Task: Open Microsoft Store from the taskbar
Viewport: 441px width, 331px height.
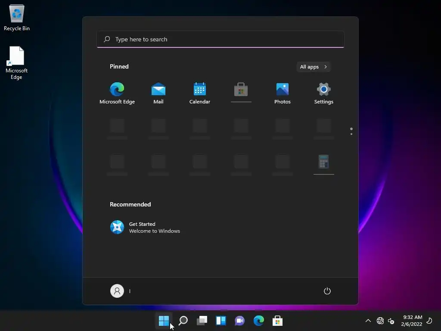Action: 278,321
